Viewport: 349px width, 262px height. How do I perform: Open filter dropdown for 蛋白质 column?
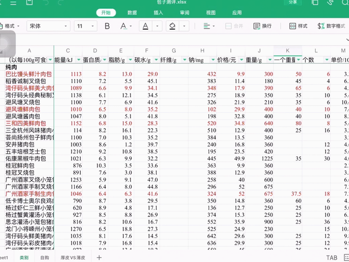coord(104,60)
